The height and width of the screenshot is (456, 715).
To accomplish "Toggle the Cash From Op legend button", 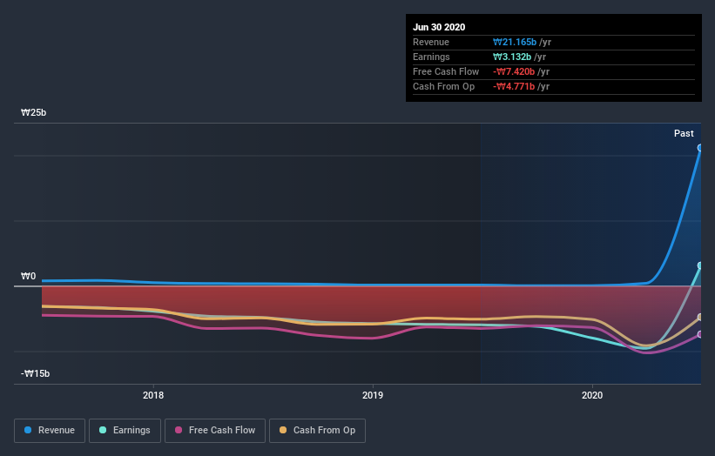I will [317, 431].
